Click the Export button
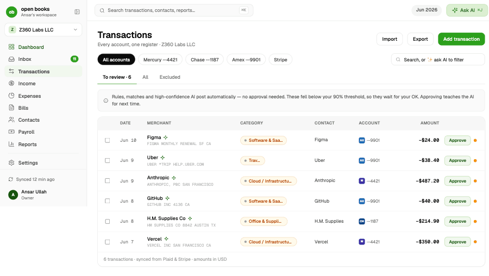 pyautogui.click(x=421, y=39)
